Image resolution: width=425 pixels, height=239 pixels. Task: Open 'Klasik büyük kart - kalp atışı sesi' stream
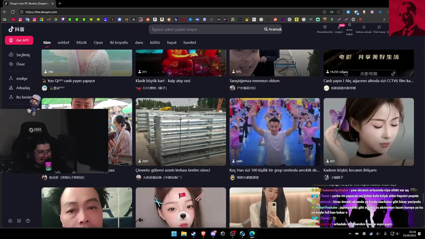[x=163, y=81]
